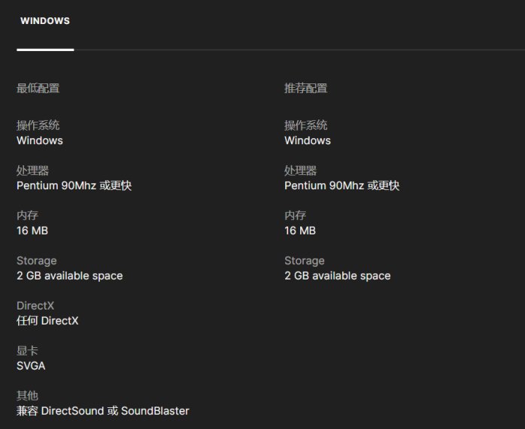
Task: Click the 最低配置 heading
Action: (x=38, y=88)
